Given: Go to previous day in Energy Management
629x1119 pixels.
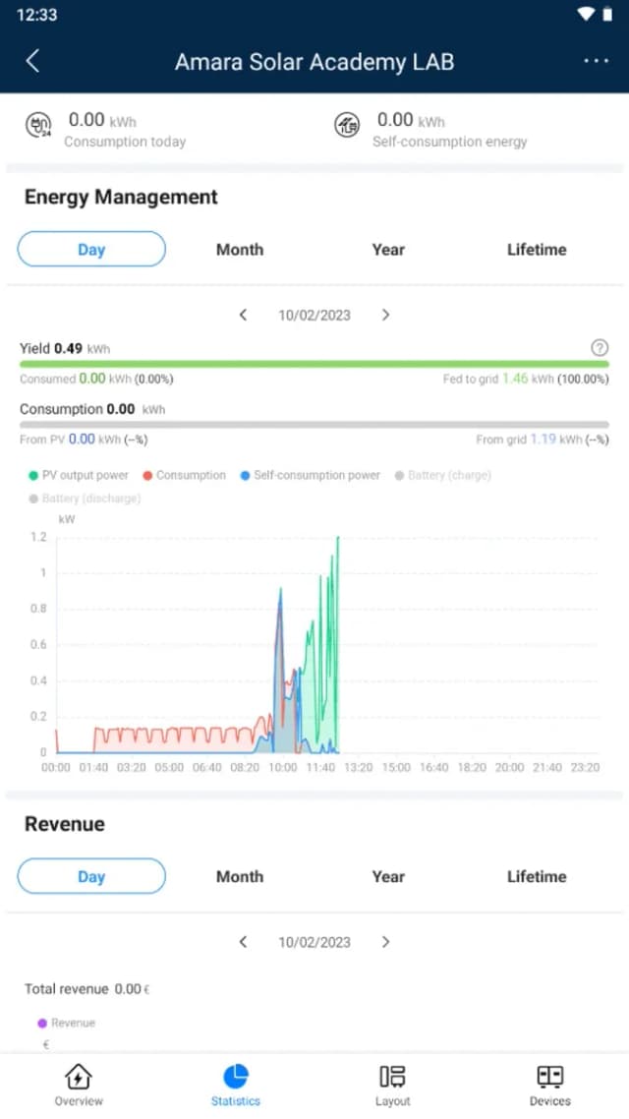Looking at the screenshot, I should pos(243,315).
